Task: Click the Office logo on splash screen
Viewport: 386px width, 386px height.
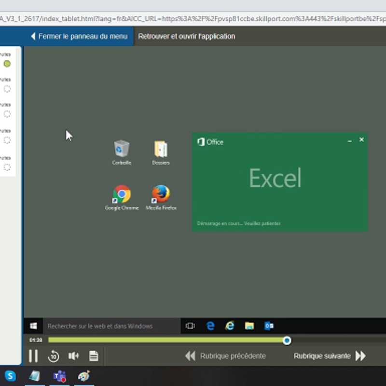Action: click(210, 142)
